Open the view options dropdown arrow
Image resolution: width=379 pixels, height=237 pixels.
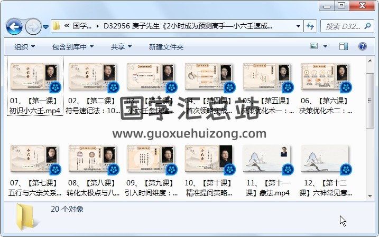click(x=325, y=47)
